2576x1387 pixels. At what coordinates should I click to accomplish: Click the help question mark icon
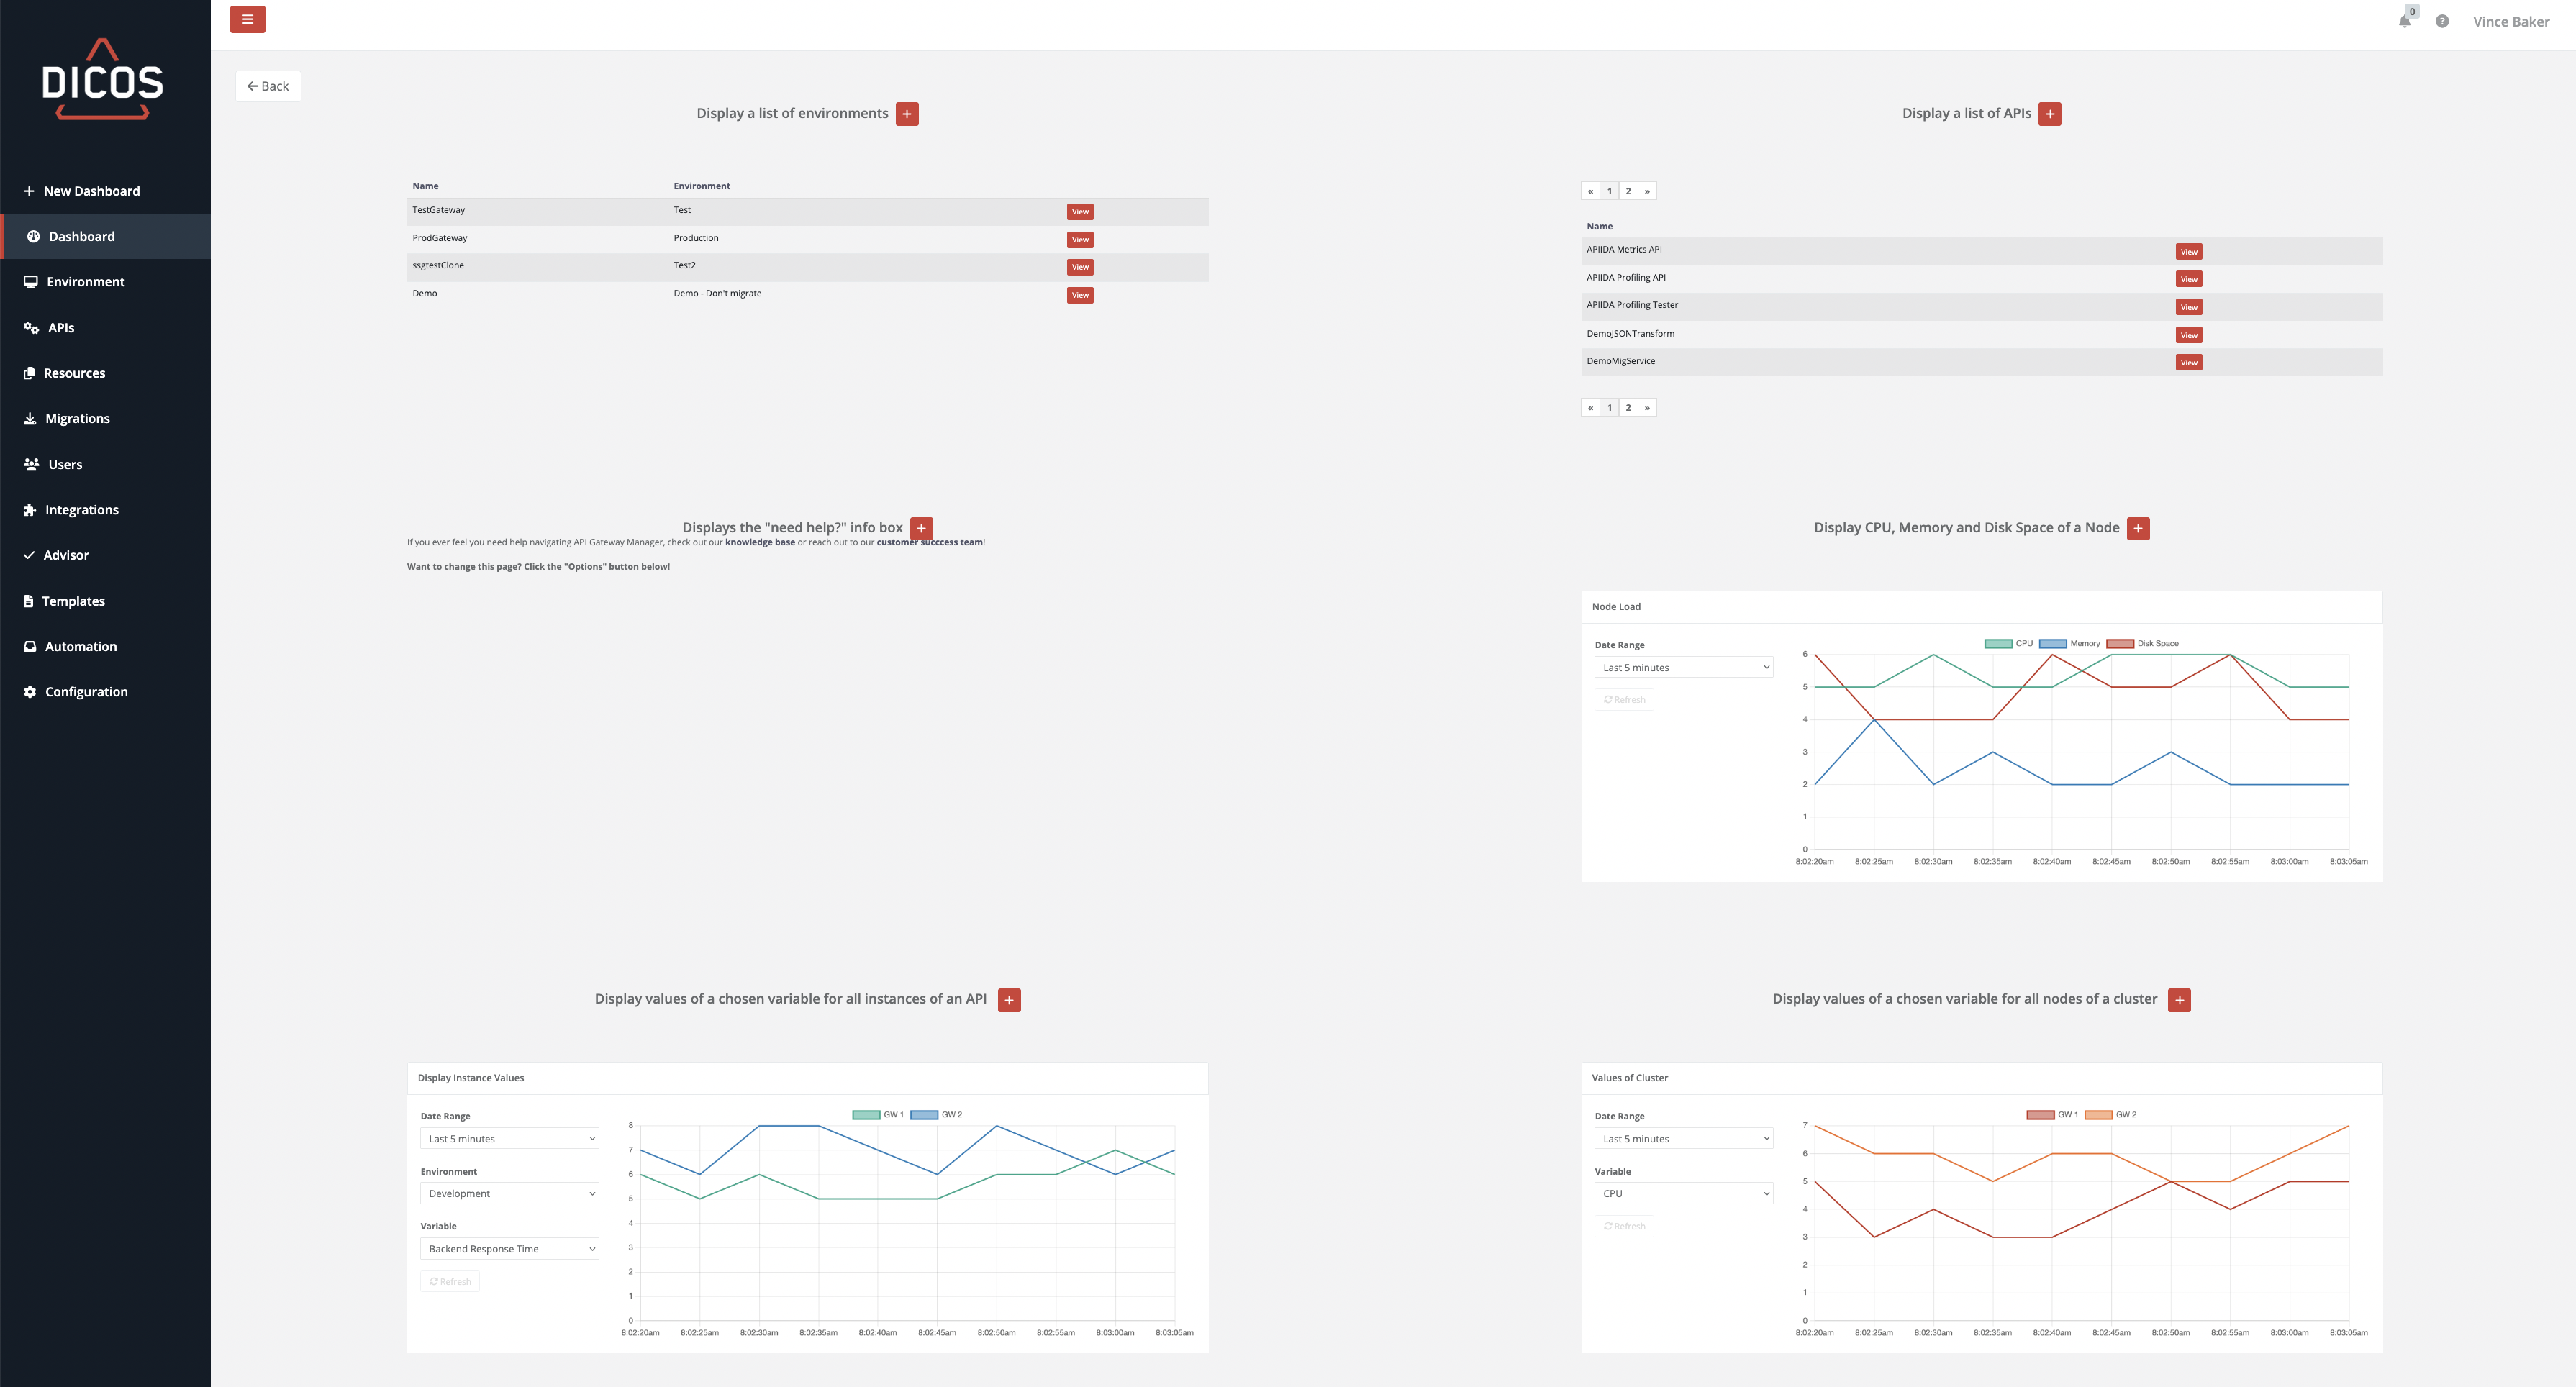[2442, 21]
